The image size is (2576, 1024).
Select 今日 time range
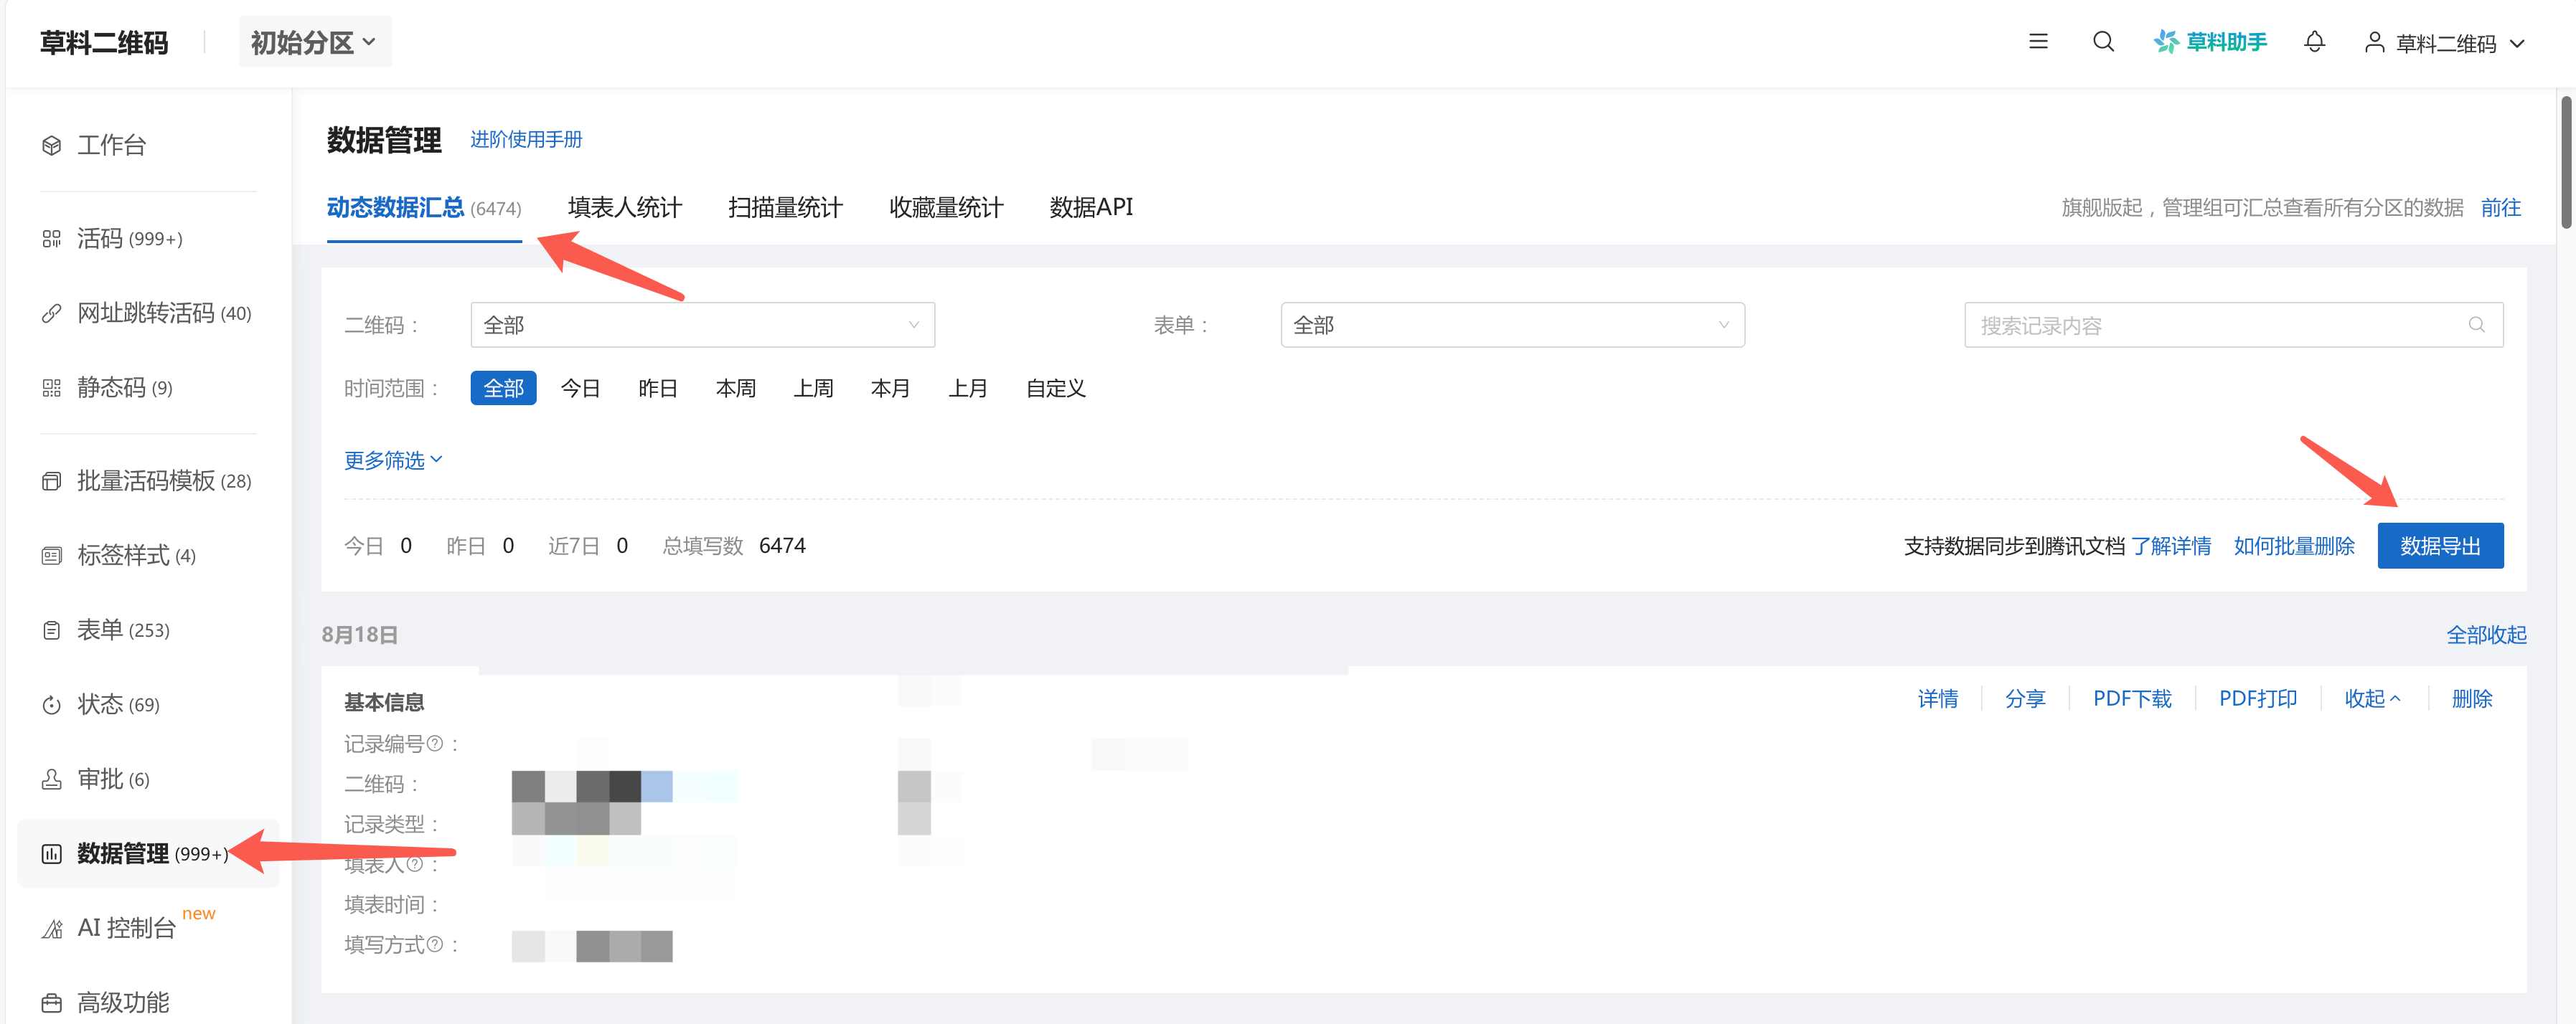(580, 388)
